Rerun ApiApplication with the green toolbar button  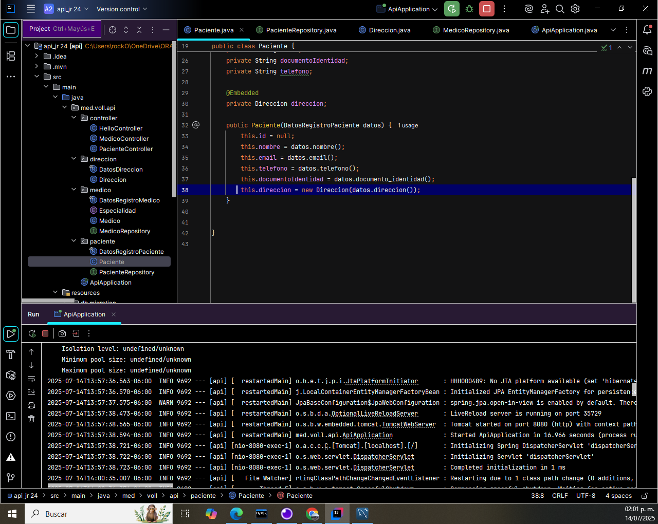(x=452, y=9)
